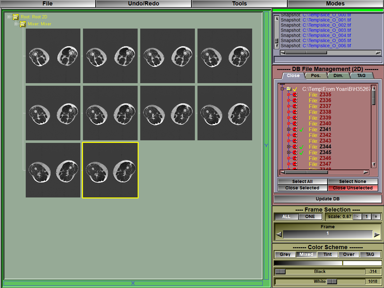Viewport: 384px width, 288px height.
Task: Click the Root 2D folder icon
Action: click(x=16, y=17)
